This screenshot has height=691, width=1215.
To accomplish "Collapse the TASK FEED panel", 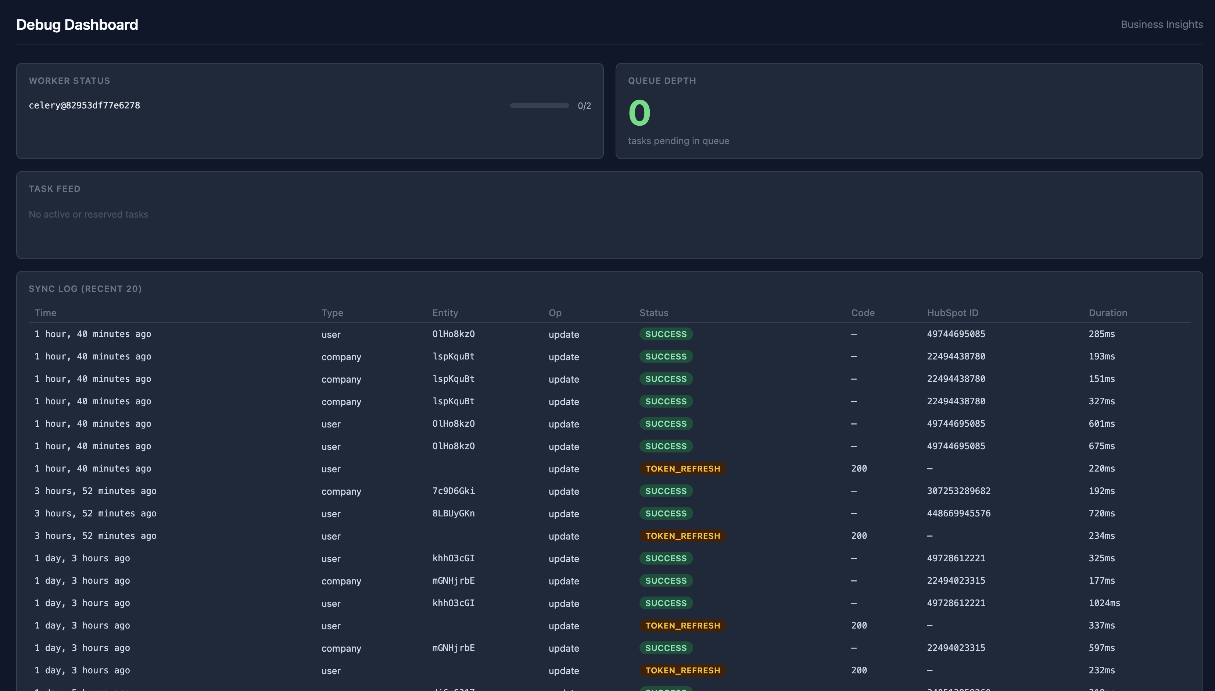I will pyautogui.click(x=55, y=189).
